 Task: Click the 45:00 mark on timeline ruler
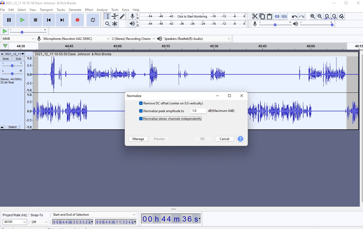(117, 46)
